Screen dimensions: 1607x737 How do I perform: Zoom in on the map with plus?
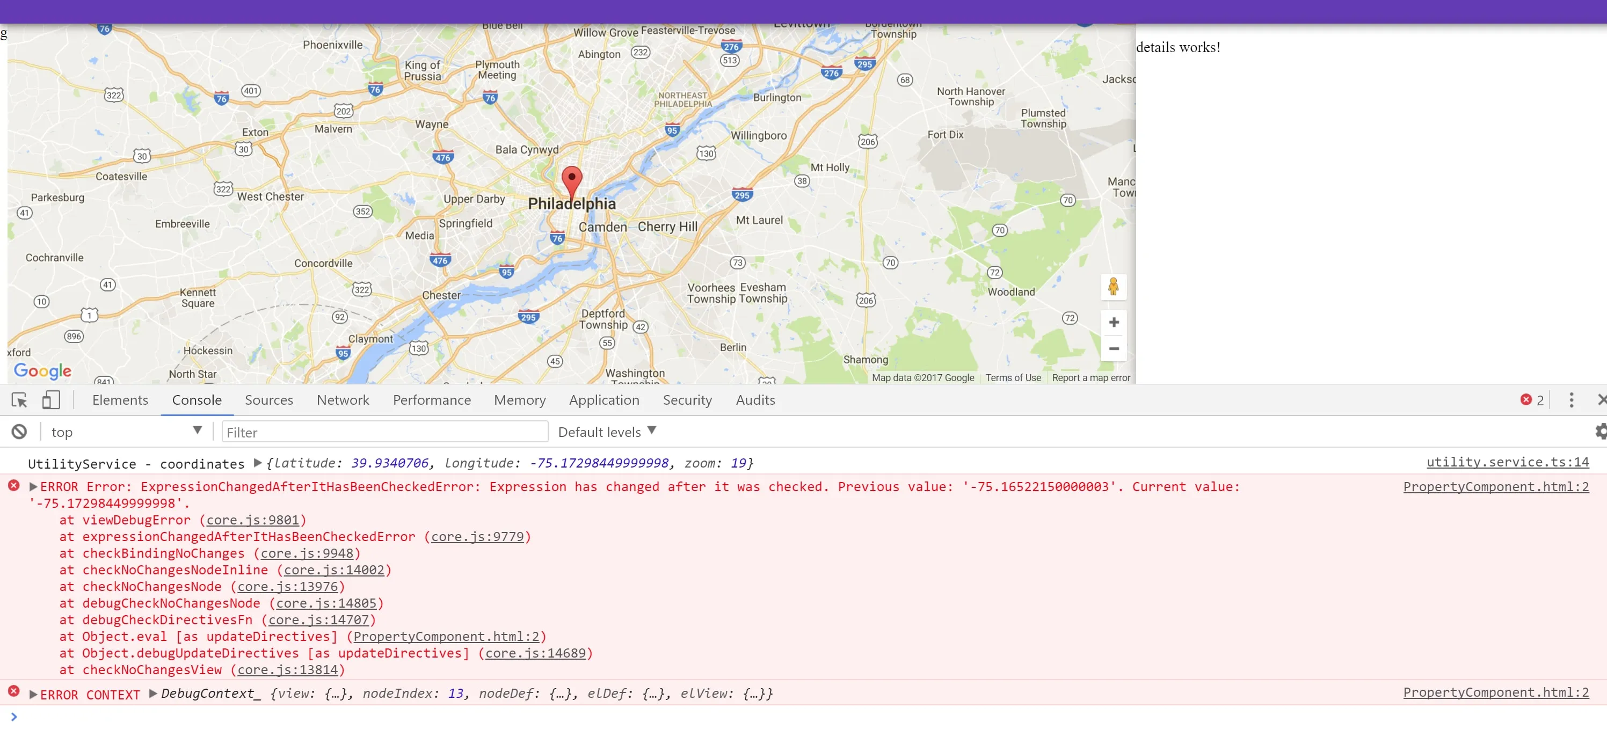click(1114, 323)
